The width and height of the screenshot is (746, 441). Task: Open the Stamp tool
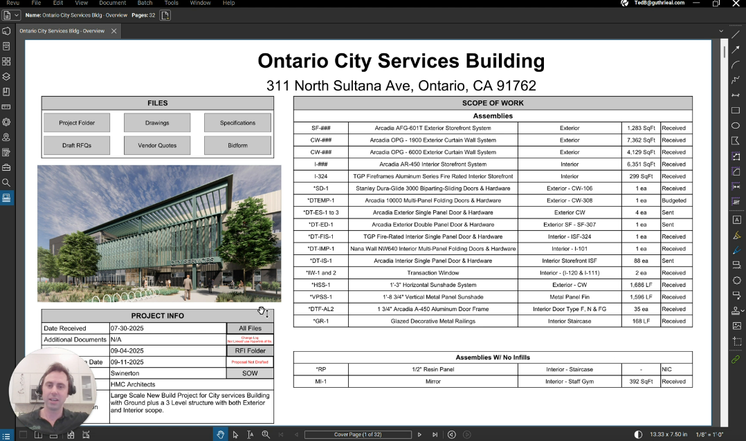(x=736, y=310)
